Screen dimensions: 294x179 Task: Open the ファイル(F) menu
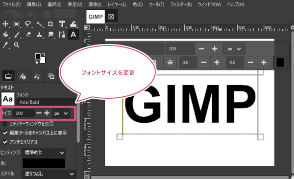coord(12,4)
